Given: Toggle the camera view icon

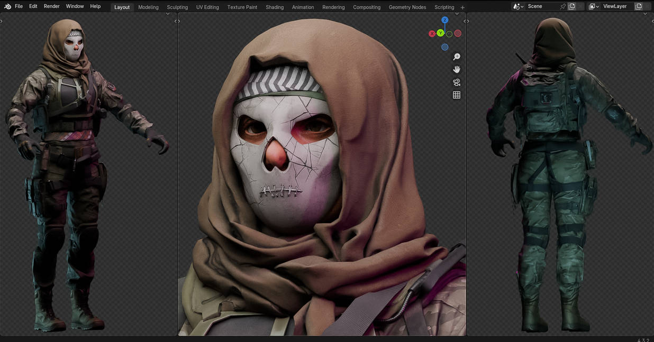Looking at the screenshot, I should (457, 82).
